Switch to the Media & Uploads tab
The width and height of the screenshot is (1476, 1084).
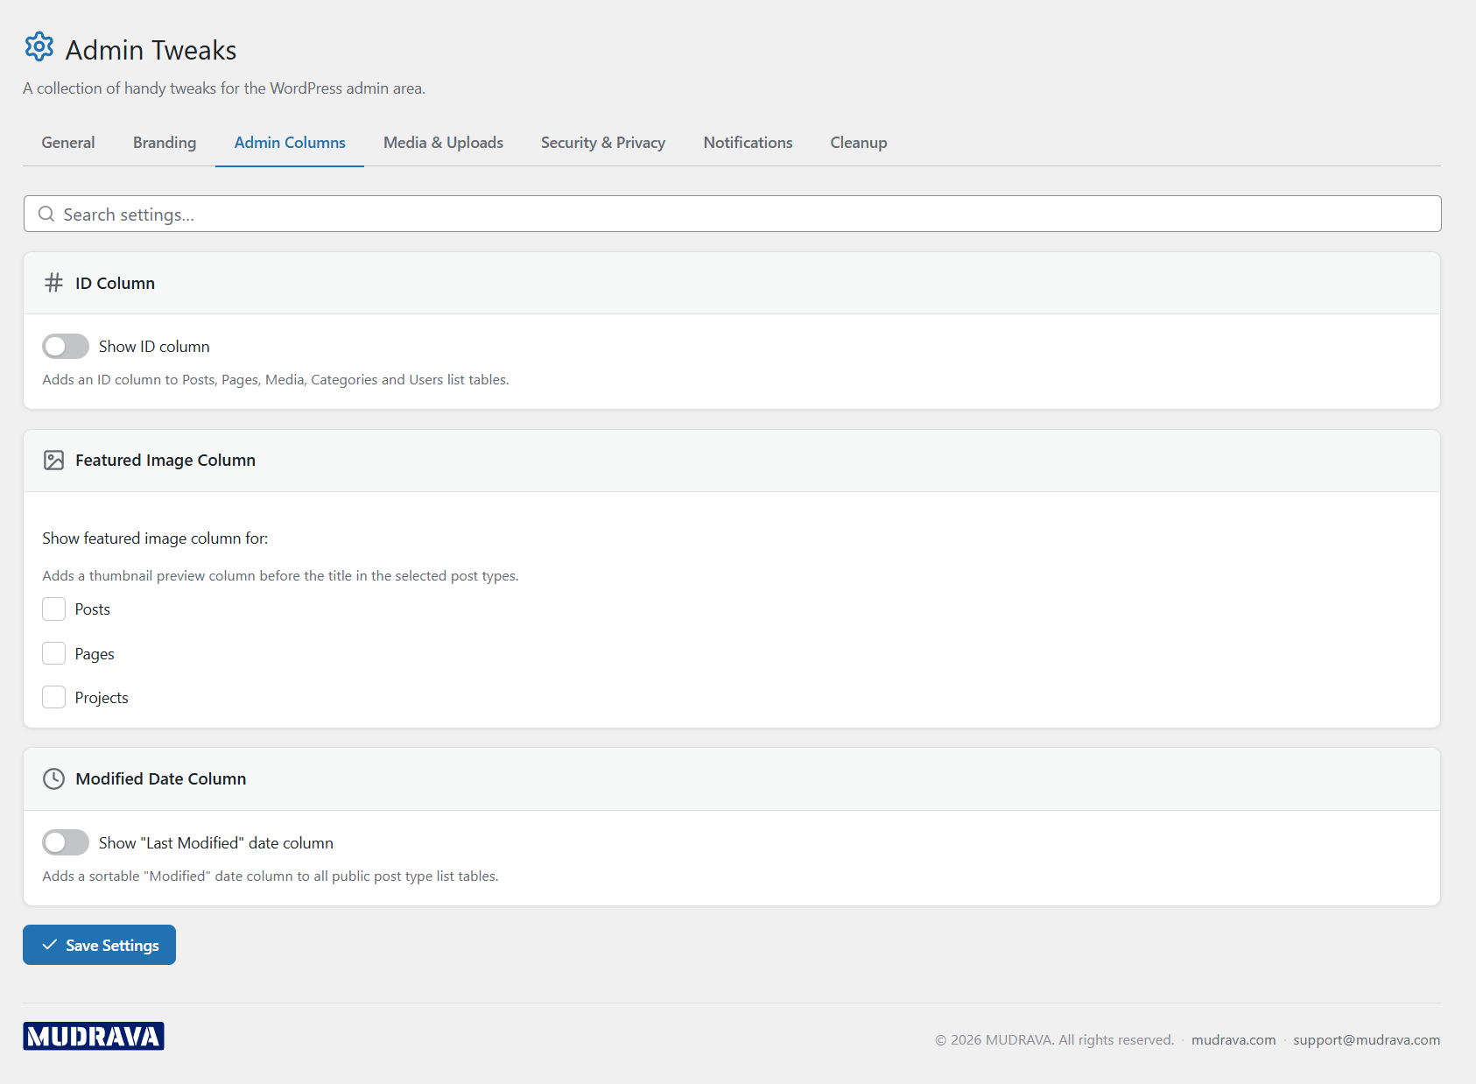point(443,142)
